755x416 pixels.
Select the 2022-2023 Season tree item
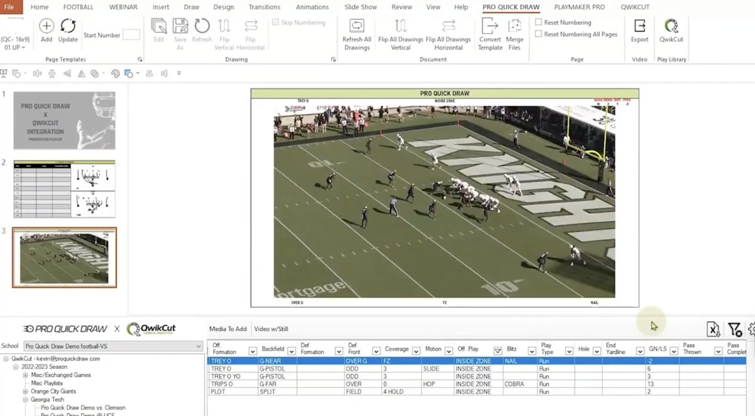[x=44, y=367]
